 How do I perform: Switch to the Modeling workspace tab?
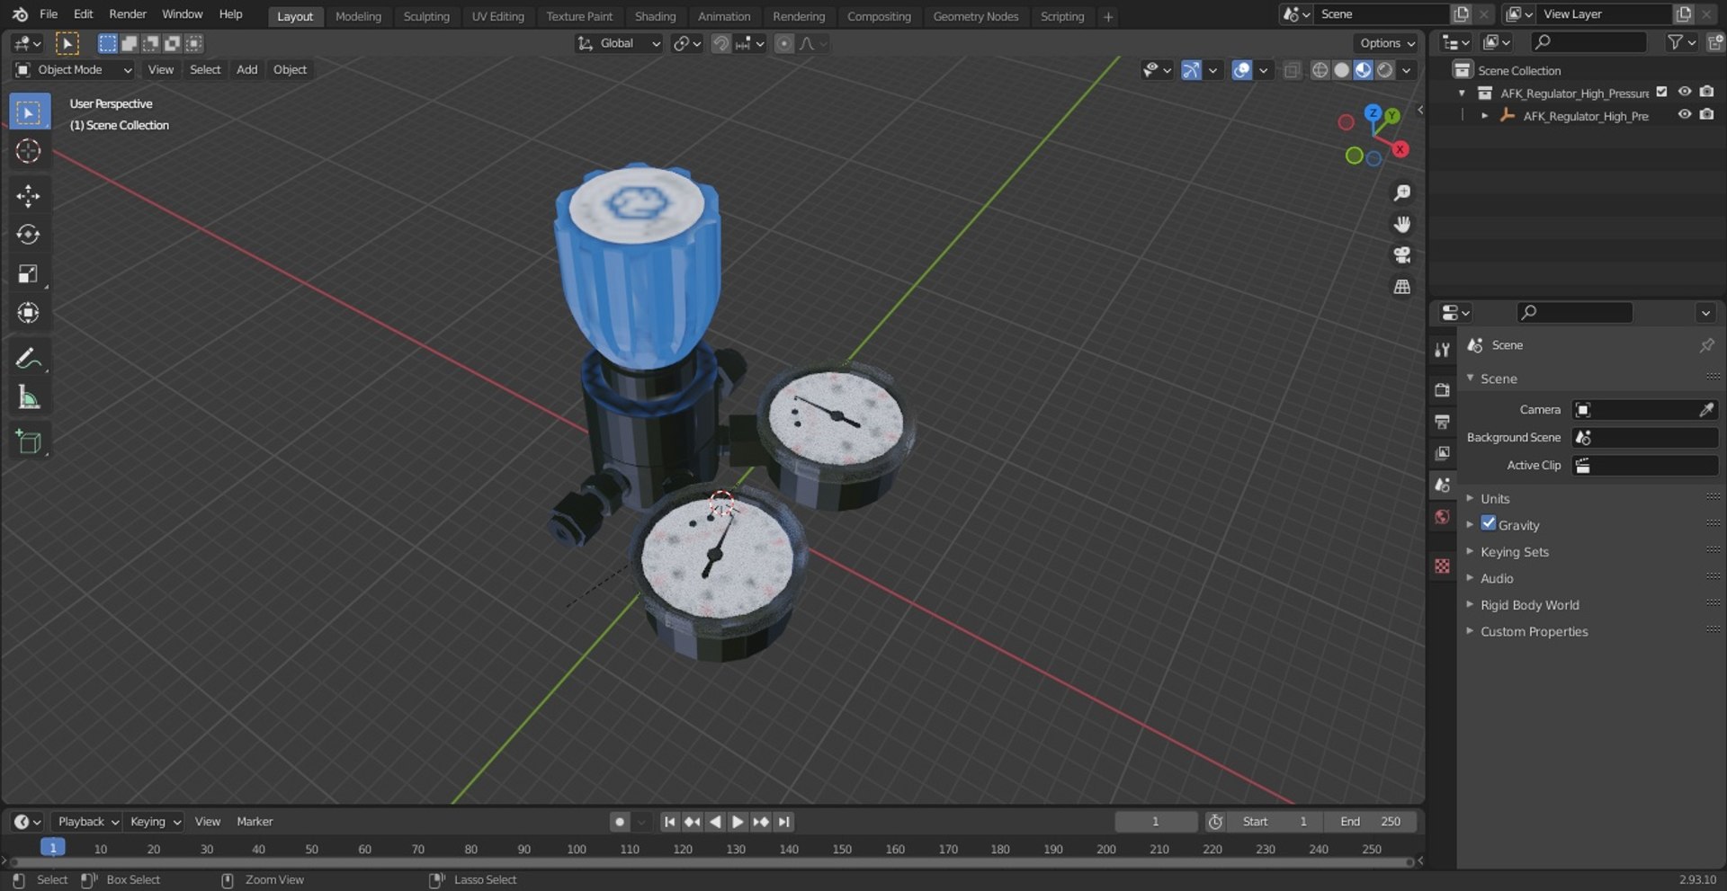tap(358, 16)
